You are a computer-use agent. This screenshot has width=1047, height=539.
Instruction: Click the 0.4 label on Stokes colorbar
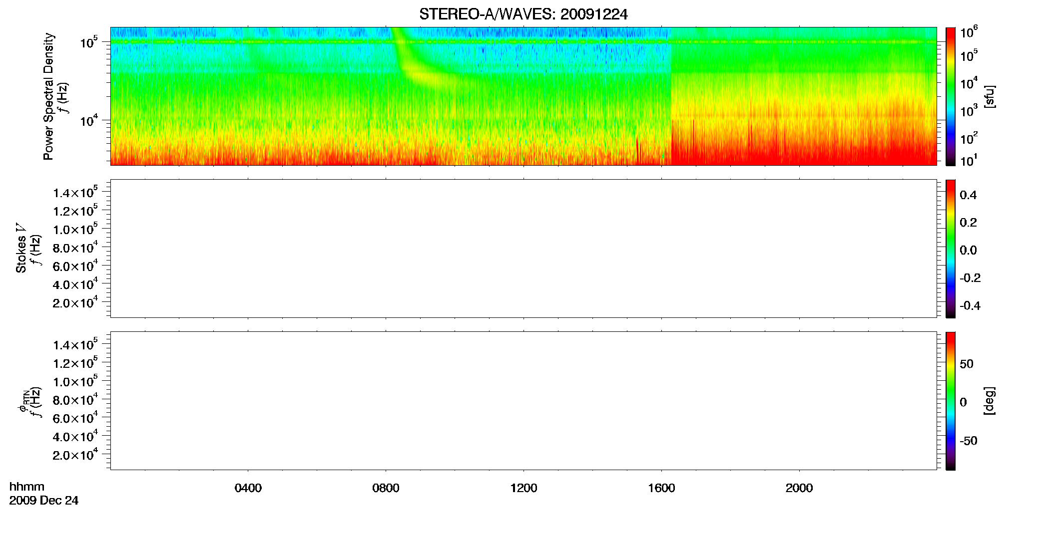tap(968, 195)
